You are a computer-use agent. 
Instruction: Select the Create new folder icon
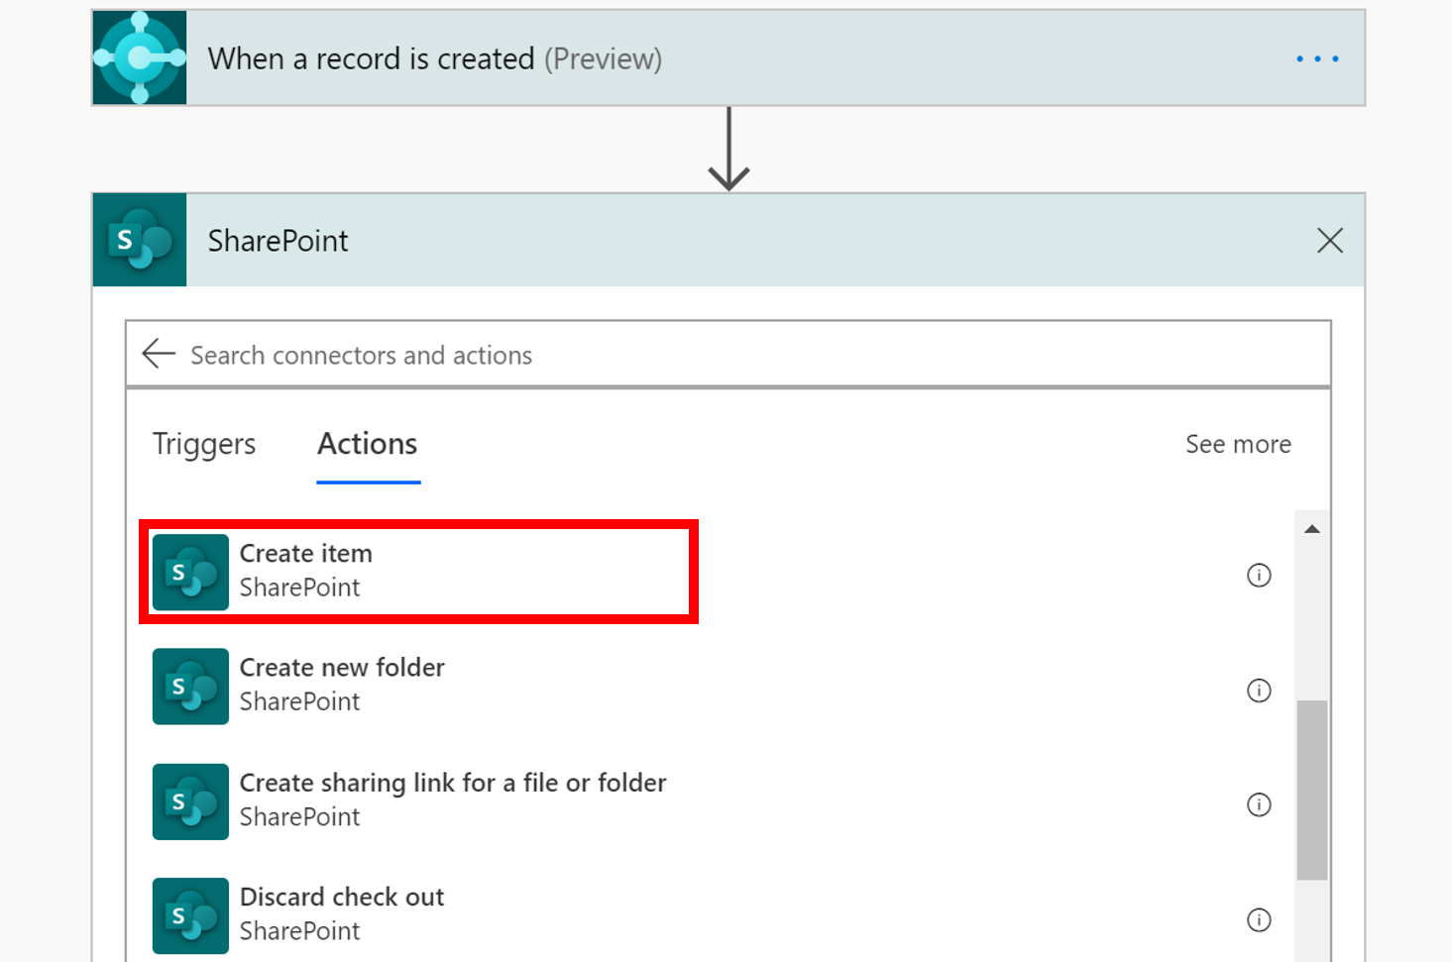click(x=190, y=687)
